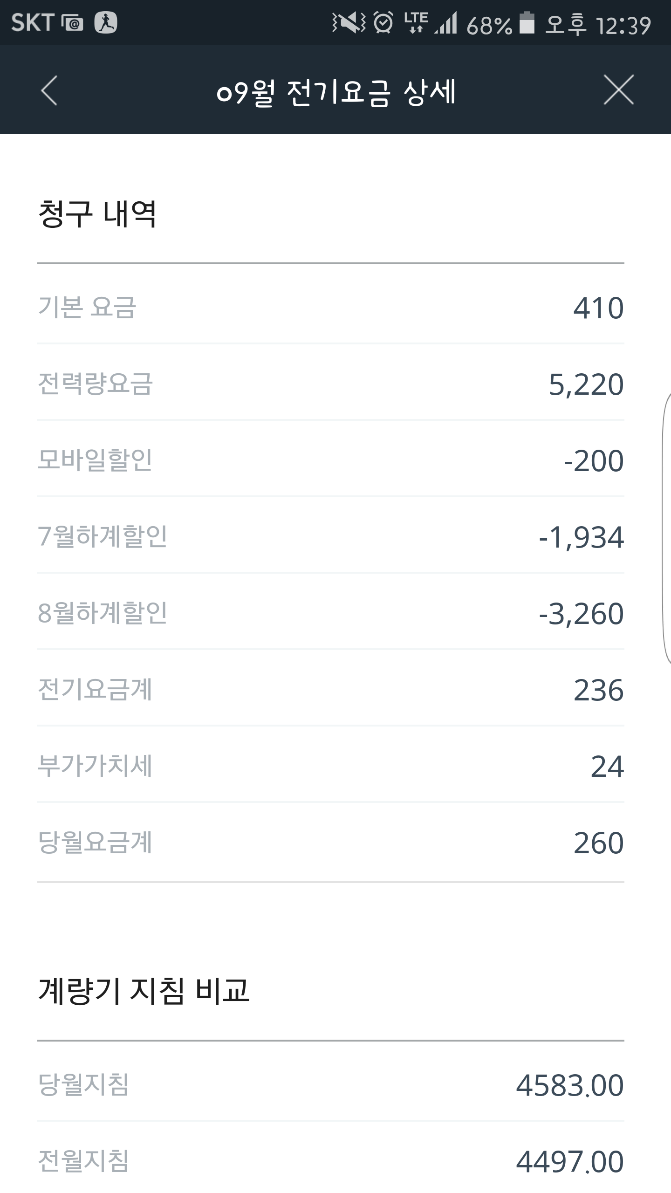Screen dimensions: 671x1193
Task: Tap the 8월하계할인 value -3,260
Action: pos(581,613)
